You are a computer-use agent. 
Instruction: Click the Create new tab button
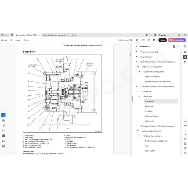(x=73, y=35)
